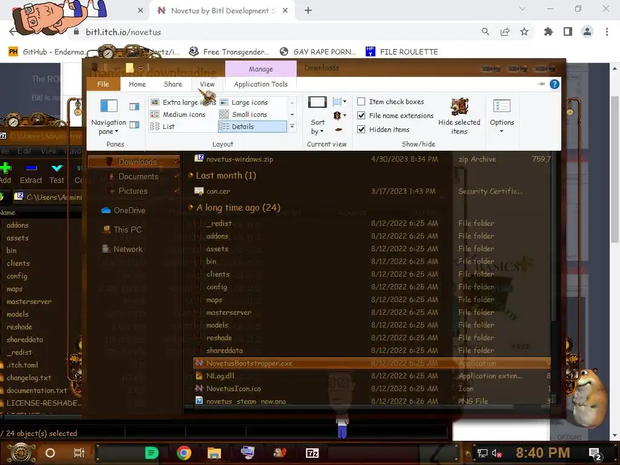
Task: Select the masterserver folder in Explorer list
Action: (x=372, y=312)
